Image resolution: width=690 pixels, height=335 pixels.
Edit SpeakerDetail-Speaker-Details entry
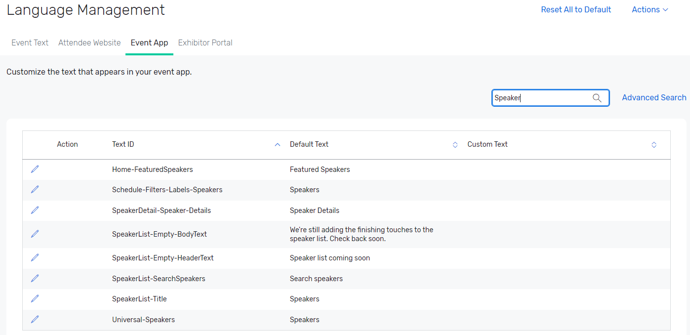(x=35, y=210)
